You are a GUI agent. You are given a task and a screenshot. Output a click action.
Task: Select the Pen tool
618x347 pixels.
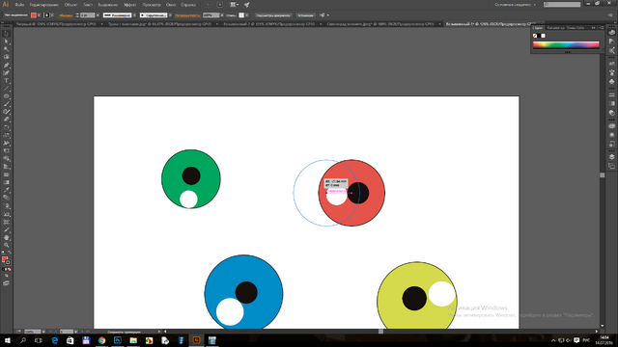[x=6, y=66]
